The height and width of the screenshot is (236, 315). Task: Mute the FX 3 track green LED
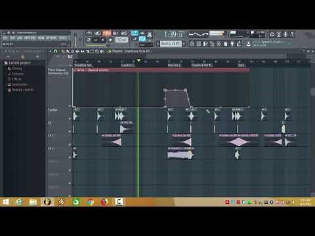tap(70, 157)
